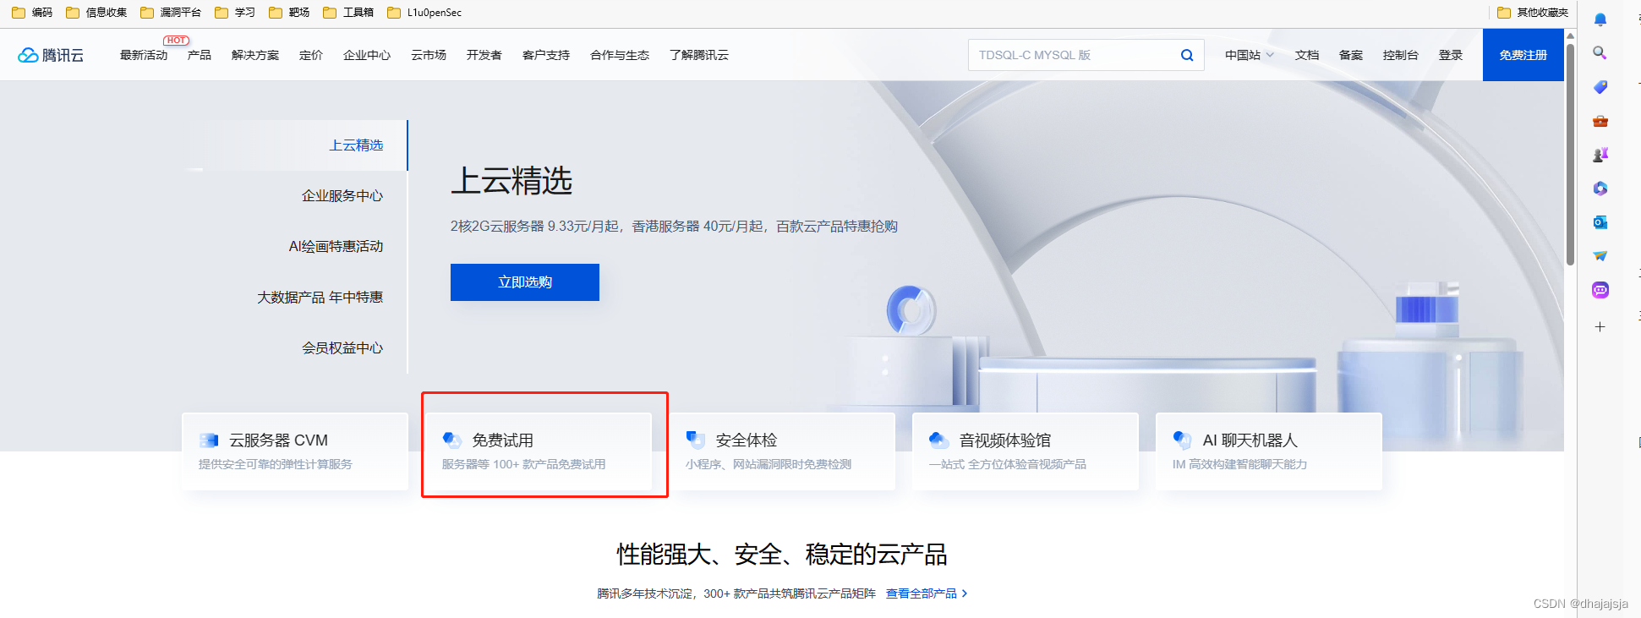Open the Outlook icon in sidebar
This screenshot has width=1641, height=618.
[x=1600, y=222]
